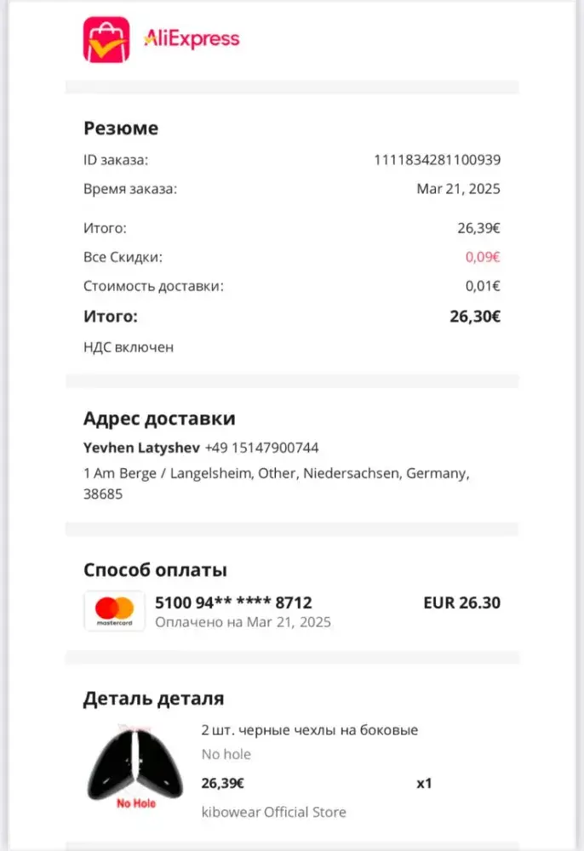Click the "Адрес доставки" section heading

(159, 419)
